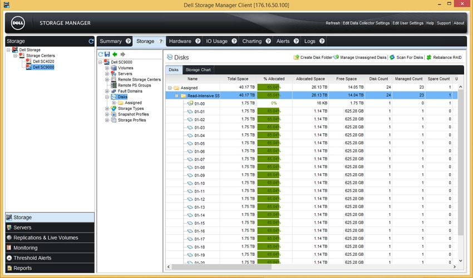Sort by the Total Space column header
The image size is (473, 278).
(x=238, y=79)
